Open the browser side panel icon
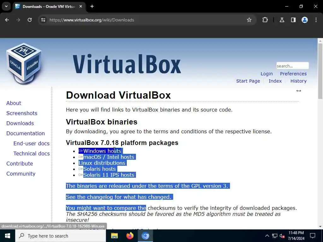 coord(293,20)
